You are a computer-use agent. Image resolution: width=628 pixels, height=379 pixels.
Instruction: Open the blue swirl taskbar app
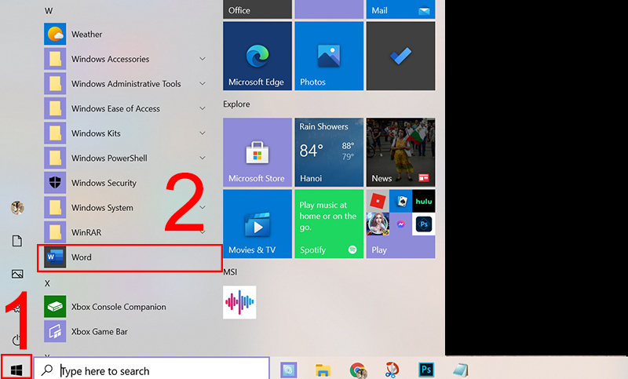click(x=288, y=370)
